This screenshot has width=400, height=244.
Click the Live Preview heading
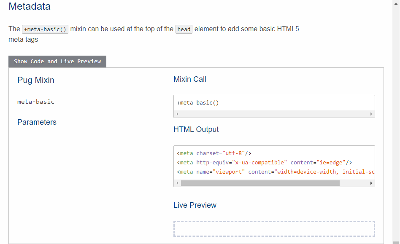coord(195,205)
